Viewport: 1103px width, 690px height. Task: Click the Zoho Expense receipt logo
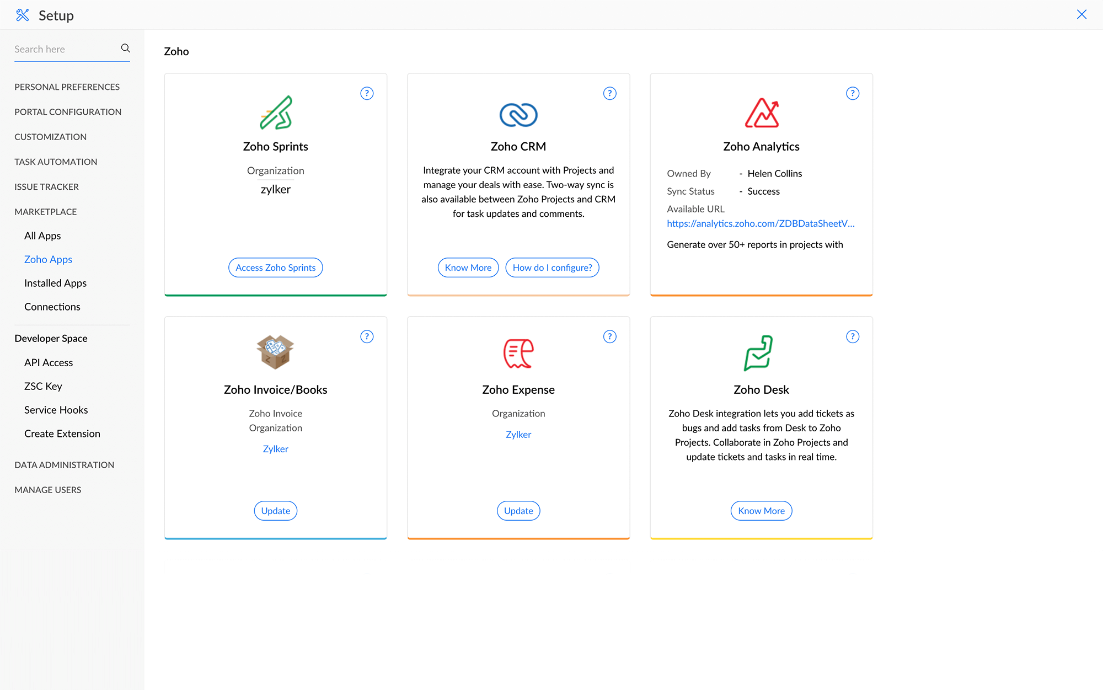point(518,353)
